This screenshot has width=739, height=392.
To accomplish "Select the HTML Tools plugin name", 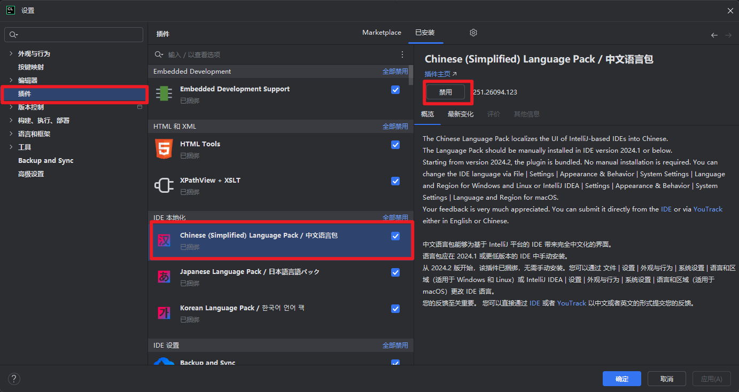I will pos(200,144).
